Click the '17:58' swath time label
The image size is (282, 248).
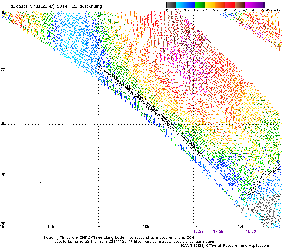pos(198,232)
